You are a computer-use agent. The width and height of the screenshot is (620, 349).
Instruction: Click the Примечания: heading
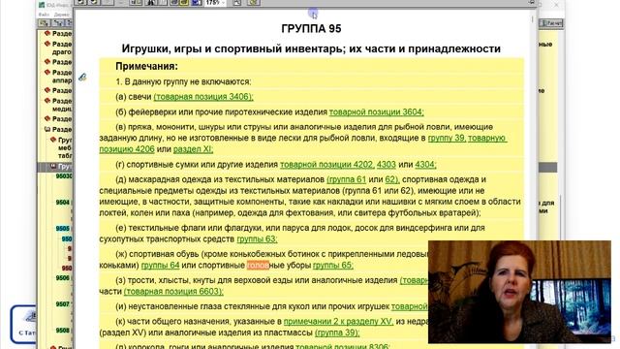146,66
